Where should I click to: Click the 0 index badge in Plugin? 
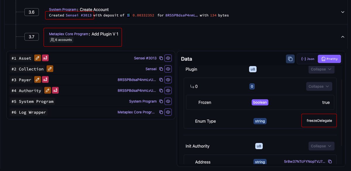click(252, 87)
